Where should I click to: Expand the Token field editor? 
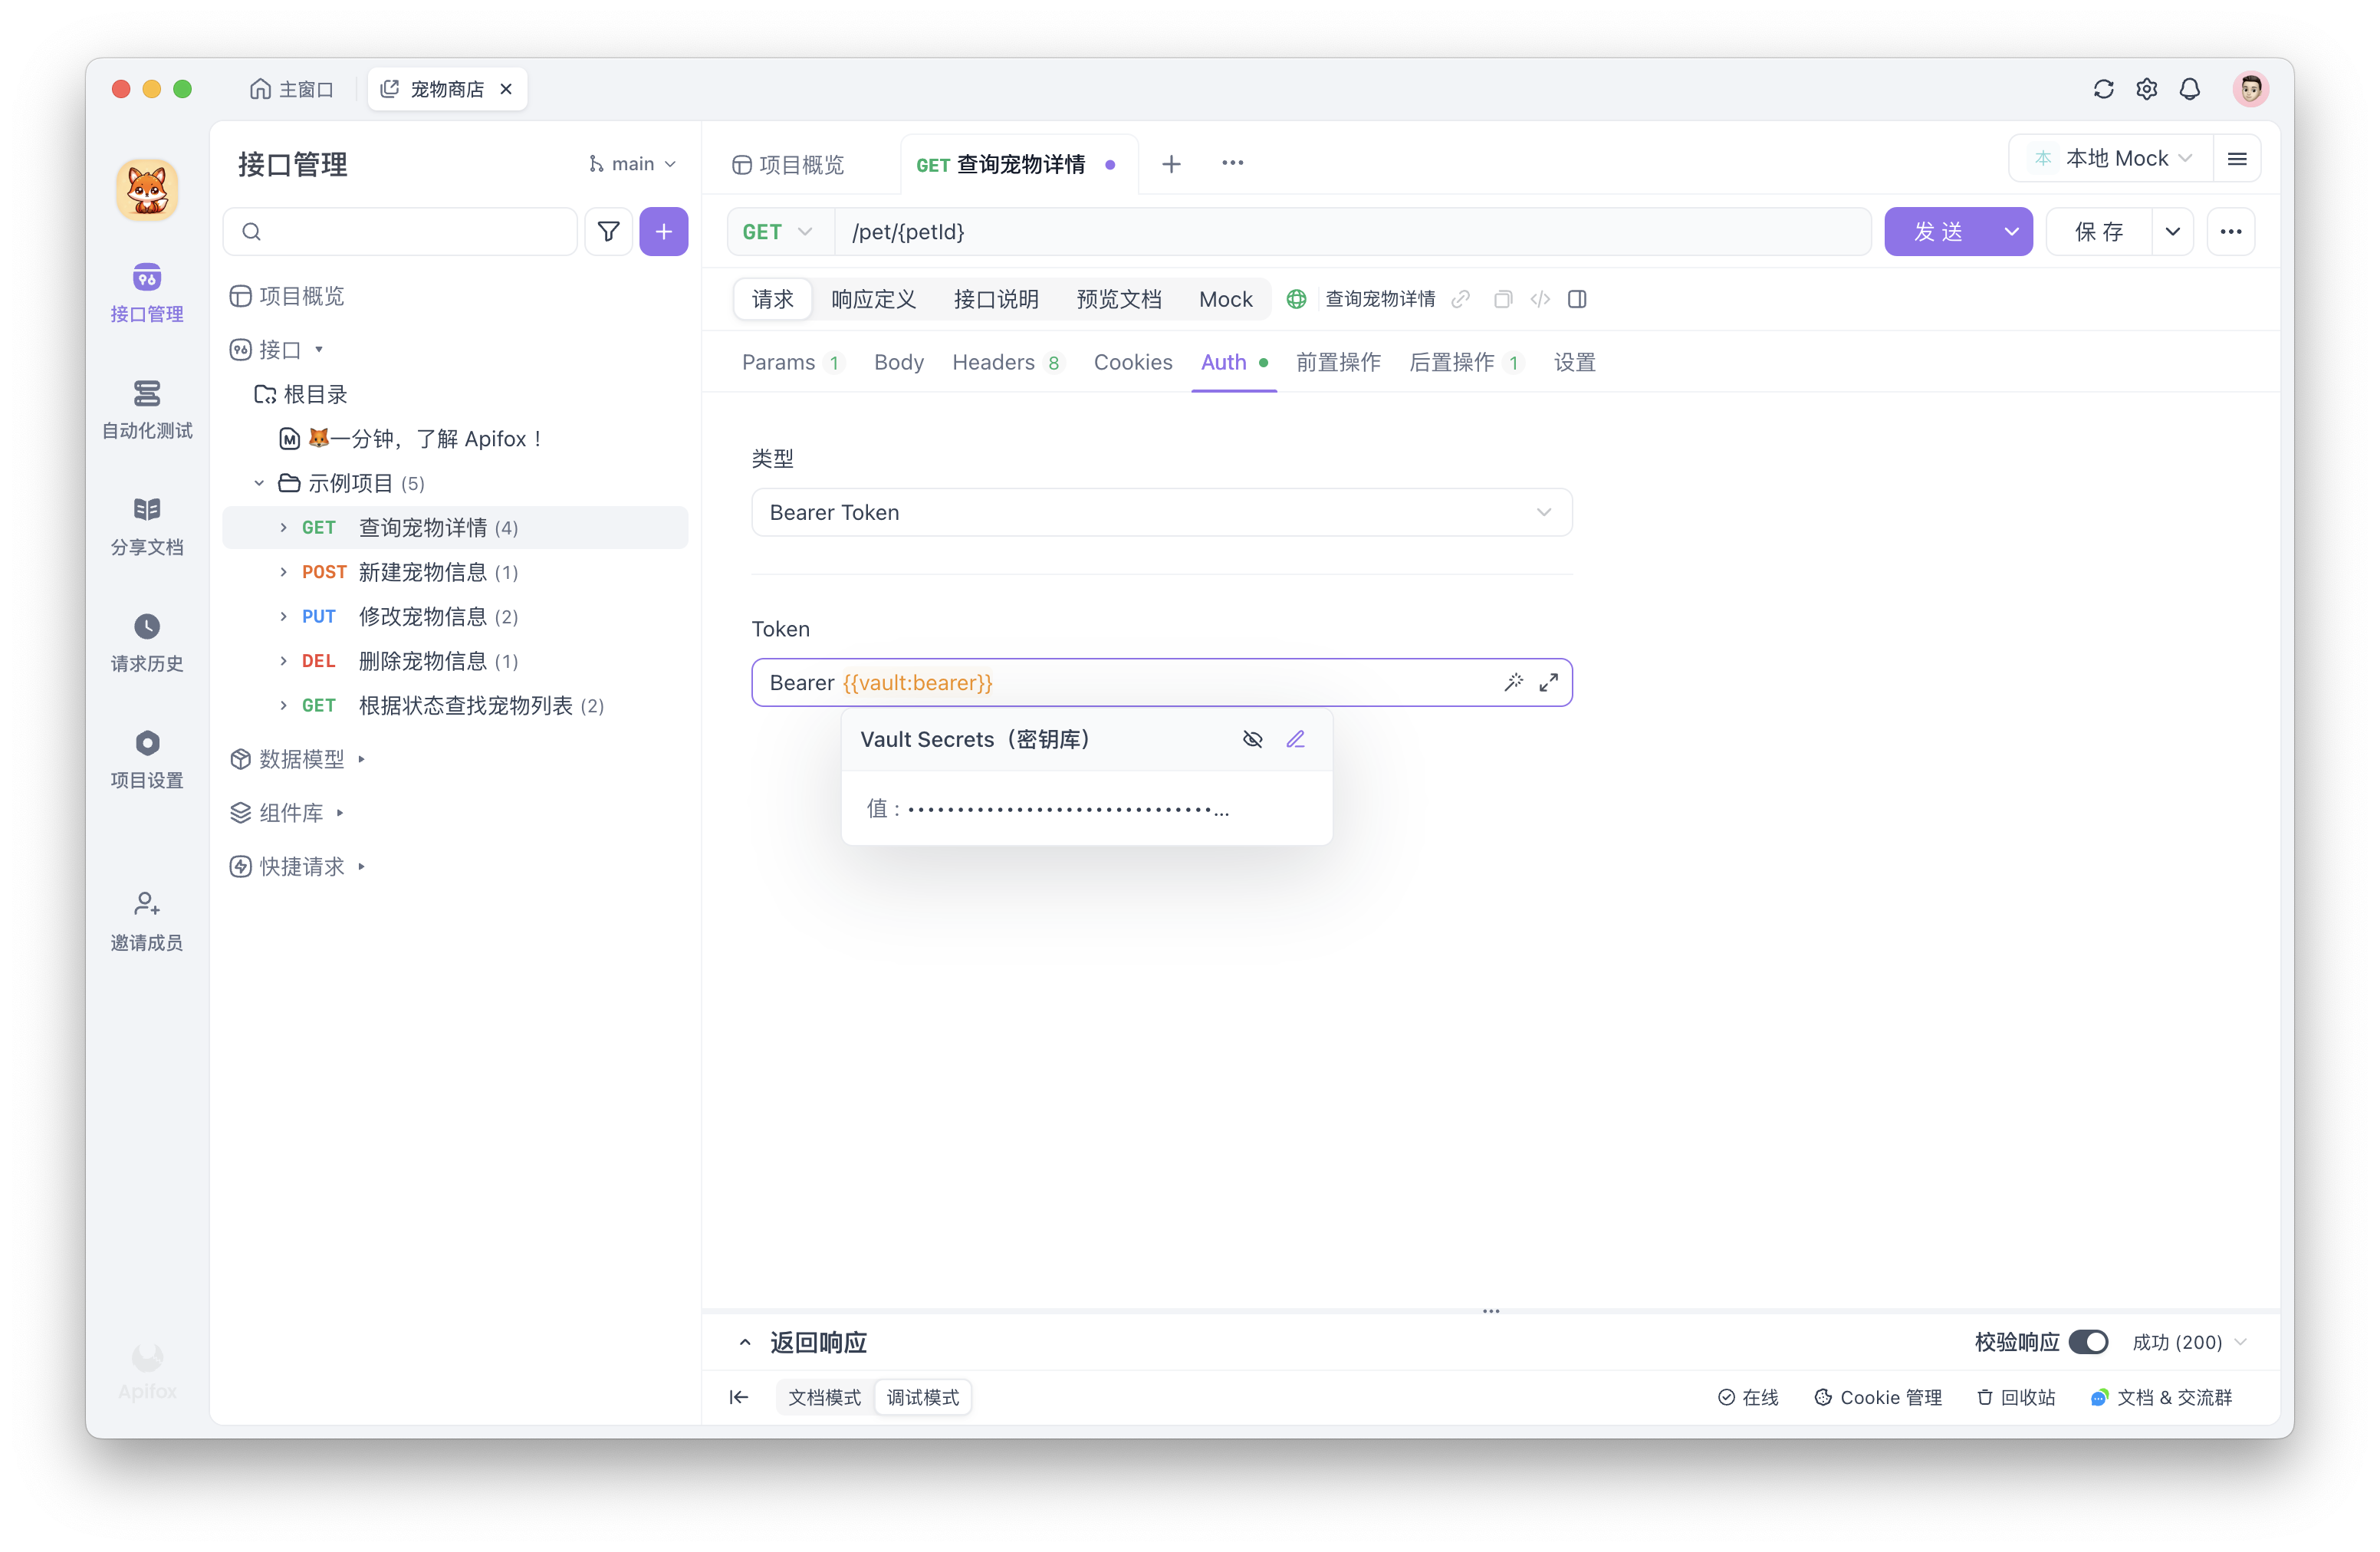pos(1548,682)
